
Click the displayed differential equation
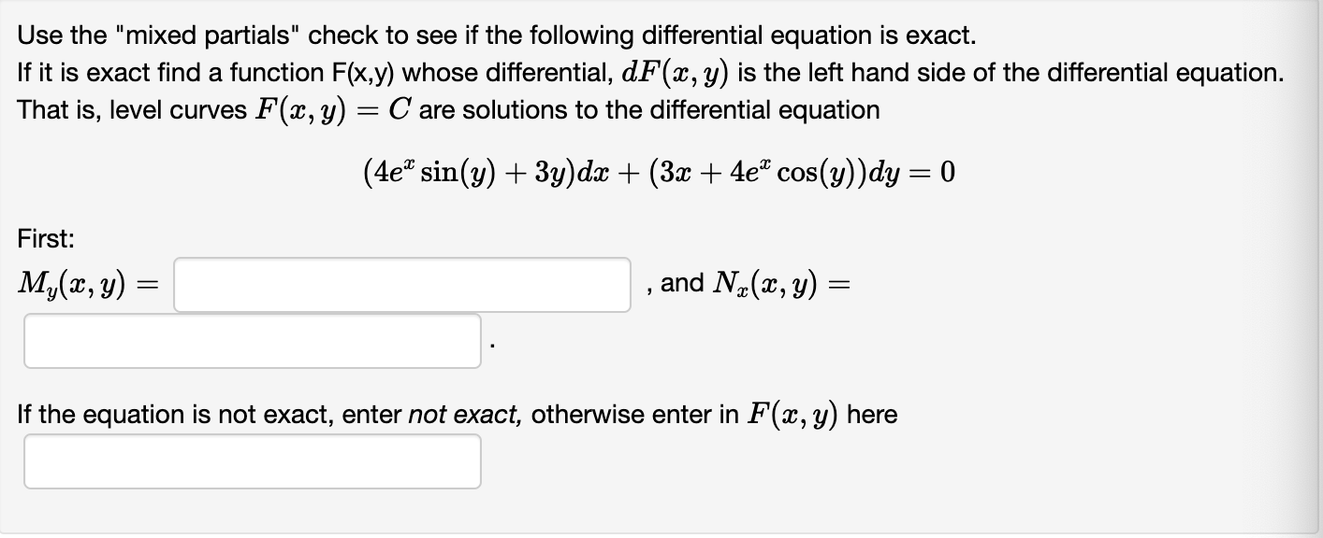click(x=658, y=172)
